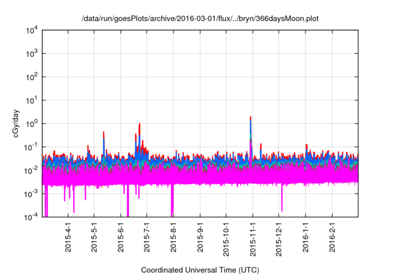
Task: Click the Coordinated Universal Time axis label
Action: click(x=200, y=270)
